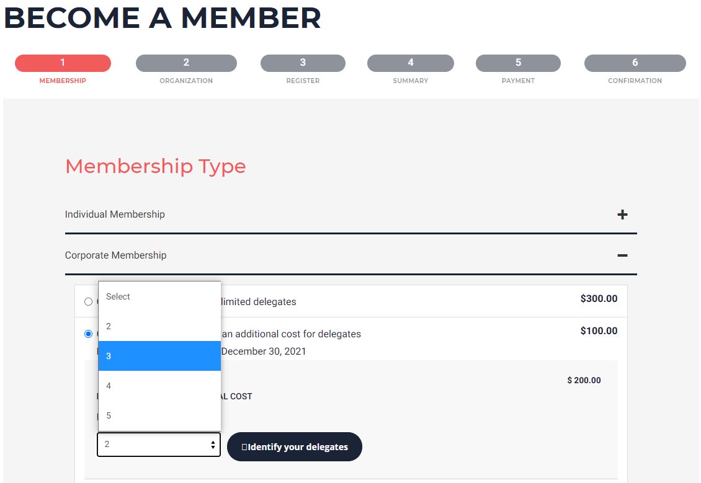
Task: Go to step 4 Summary
Action: pos(410,63)
